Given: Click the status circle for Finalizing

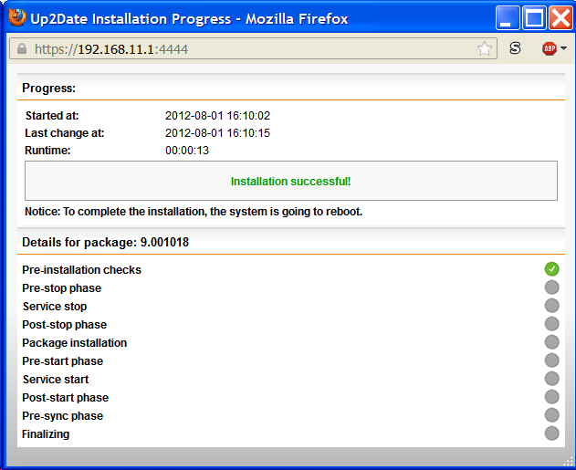Looking at the screenshot, I should pos(551,433).
